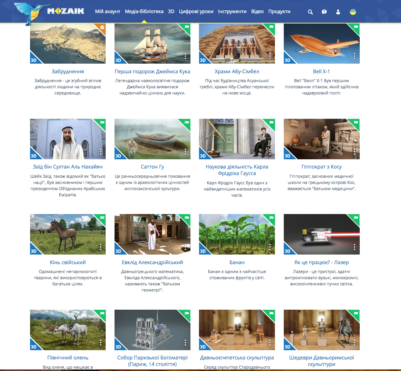Image resolution: width=401 pixels, height=371 pixels.
Task: Open the Банан title link
Action: [x=237, y=262]
